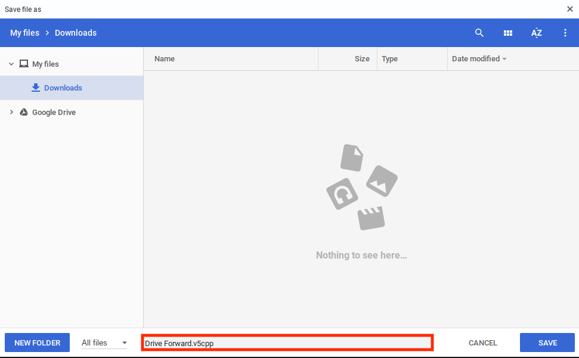
Task: Select the Drive Forward.v5cpp filename field
Action: pyautogui.click(x=287, y=343)
